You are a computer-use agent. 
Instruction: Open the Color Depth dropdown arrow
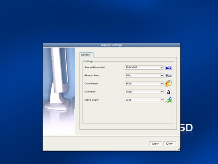coord(162,84)
